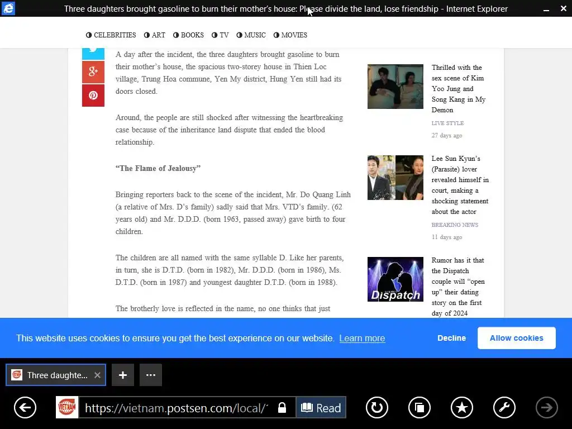
Task: Share article on Twitter
Action: pyautogui.click(x=93, y=53)
